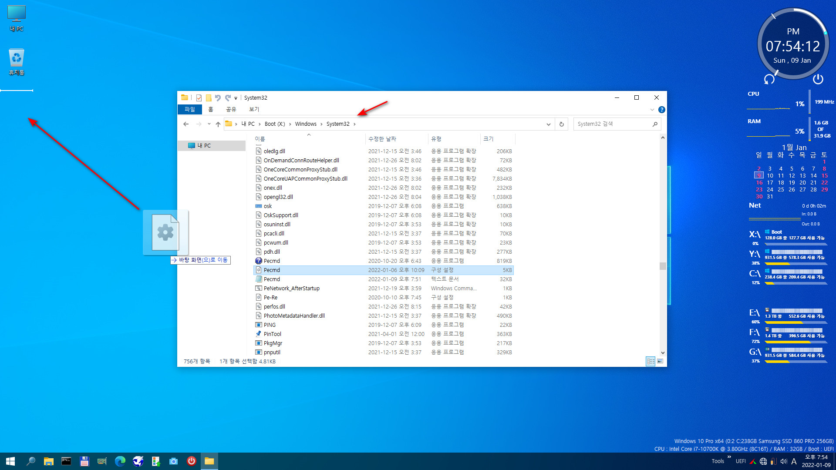Select Pecmd text document dated 2022-01-09
Screen dimensions: 836x470
(384, 279)
